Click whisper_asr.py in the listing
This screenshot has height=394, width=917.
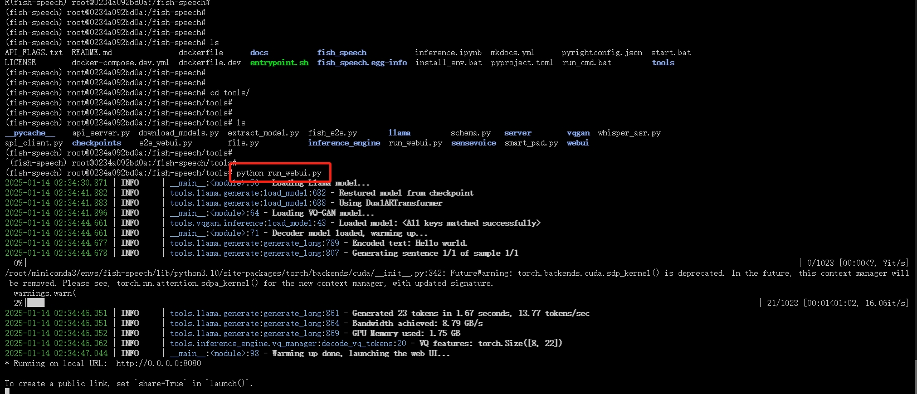click(630, 133)
